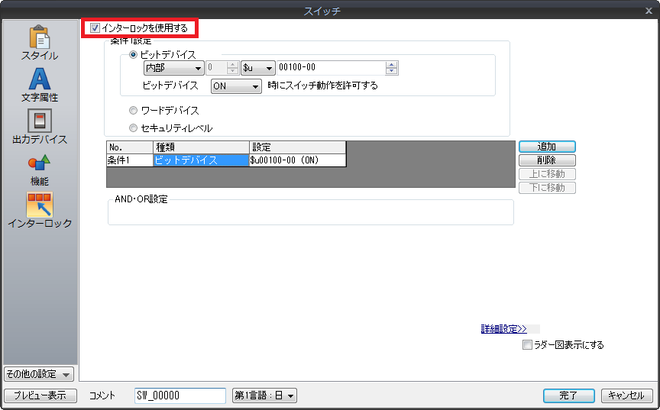
Task: Click the 追加 add button
Action: 546,146
